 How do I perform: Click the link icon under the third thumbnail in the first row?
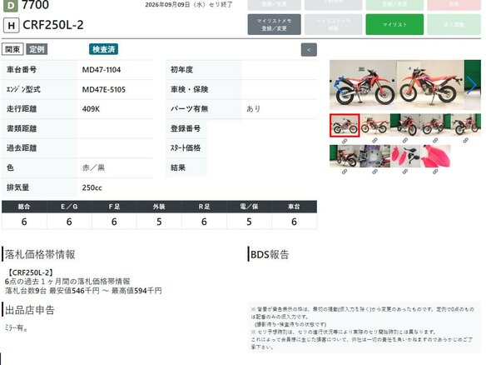(x=404, y=141)
